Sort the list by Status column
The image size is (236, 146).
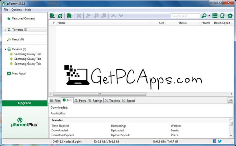[183, 23]
